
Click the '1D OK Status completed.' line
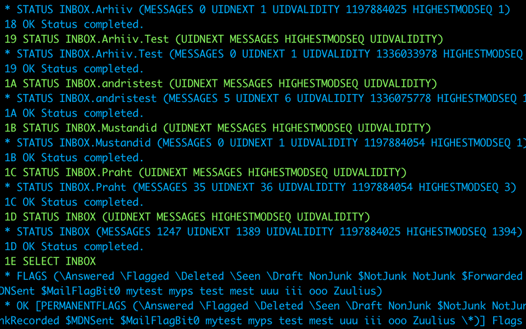[x=74, y=246]
